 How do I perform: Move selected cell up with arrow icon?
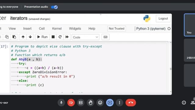[23, 37]
